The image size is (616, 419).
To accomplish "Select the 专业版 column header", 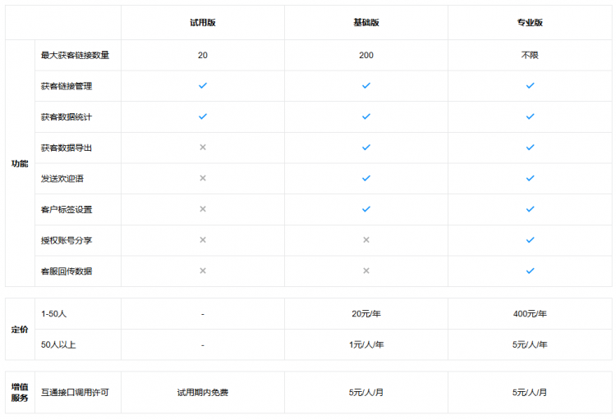I will pyautogui.click(x=530, y=23).
